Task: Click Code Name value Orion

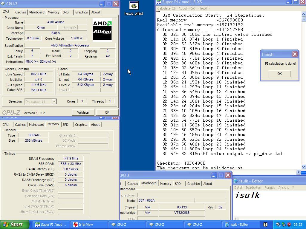Action: coord(41,28)
